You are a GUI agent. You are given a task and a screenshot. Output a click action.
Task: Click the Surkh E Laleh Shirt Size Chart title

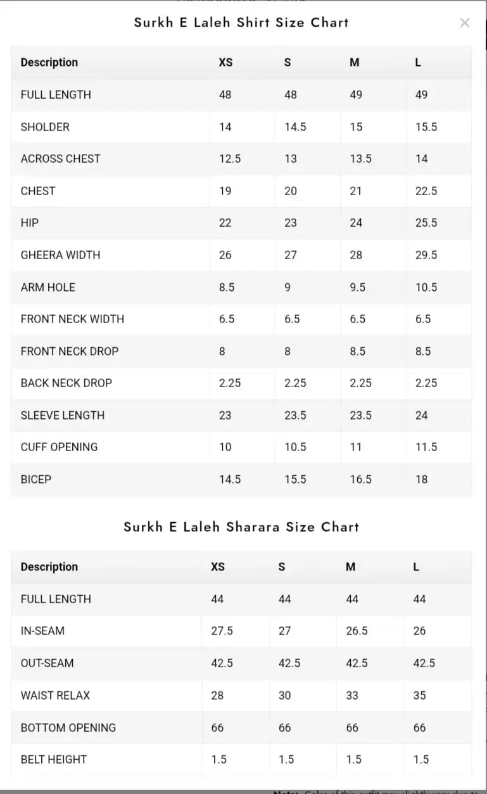click(x=241, y=23)
